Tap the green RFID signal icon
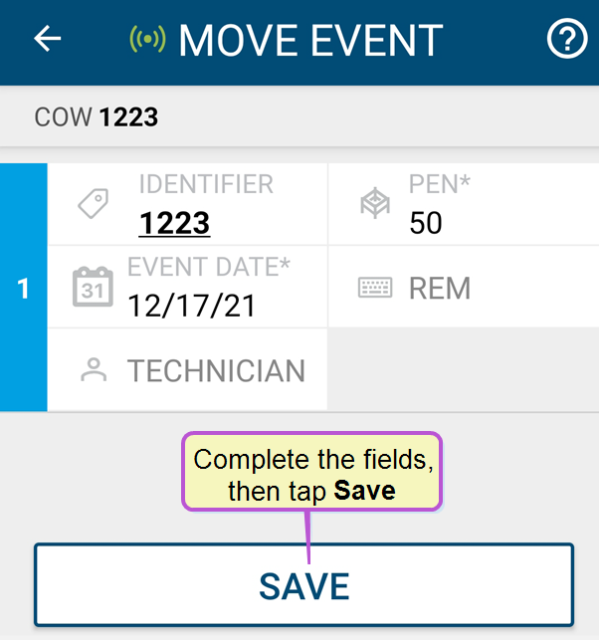 click(x=147, y=39)
